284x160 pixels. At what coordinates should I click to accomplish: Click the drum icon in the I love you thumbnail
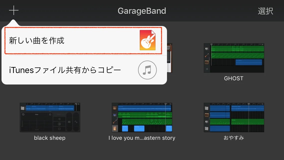pos(114,114)
